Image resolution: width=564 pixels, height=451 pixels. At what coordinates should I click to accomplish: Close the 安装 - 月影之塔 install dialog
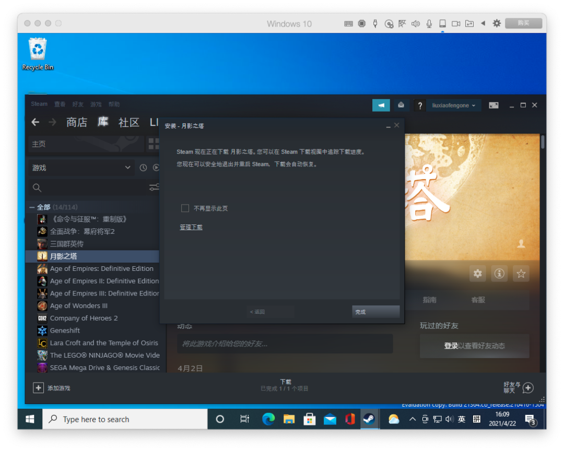tap(396, 125)
